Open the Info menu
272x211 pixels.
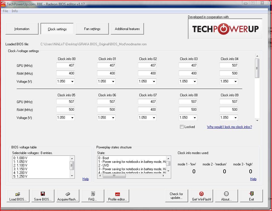[x=15, y=11]
